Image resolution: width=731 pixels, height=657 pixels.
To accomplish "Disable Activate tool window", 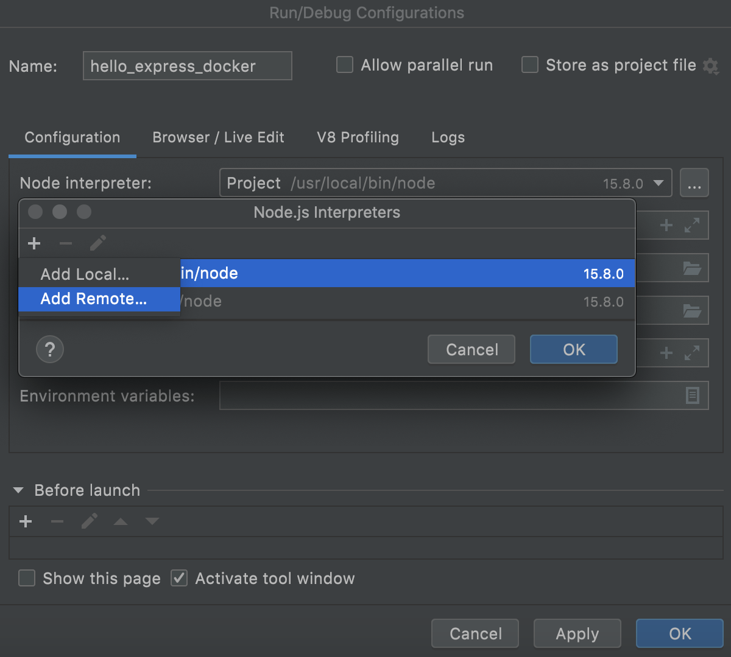I will pyautogui.click(x=179, y=578).
